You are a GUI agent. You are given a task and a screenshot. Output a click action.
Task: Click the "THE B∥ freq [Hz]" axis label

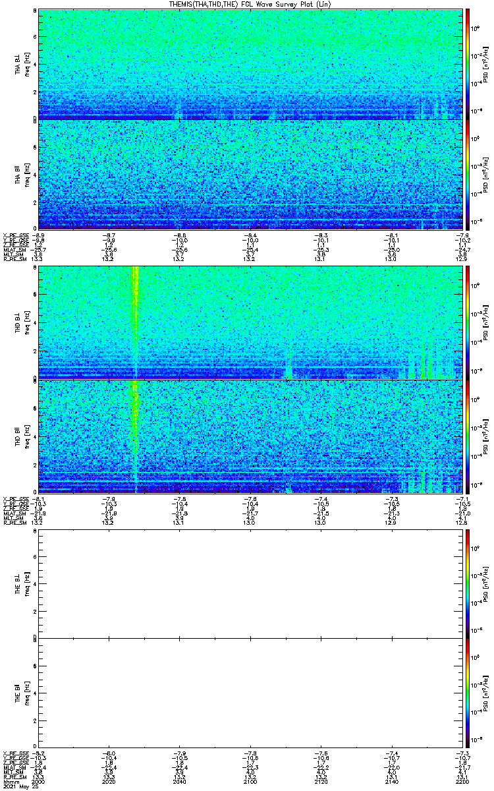(x=22, y=693)
